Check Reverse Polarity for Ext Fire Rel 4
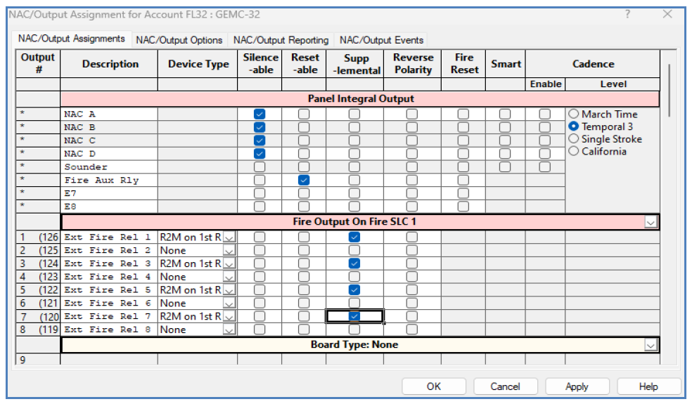Screen dimensions: 692x404 412,277
